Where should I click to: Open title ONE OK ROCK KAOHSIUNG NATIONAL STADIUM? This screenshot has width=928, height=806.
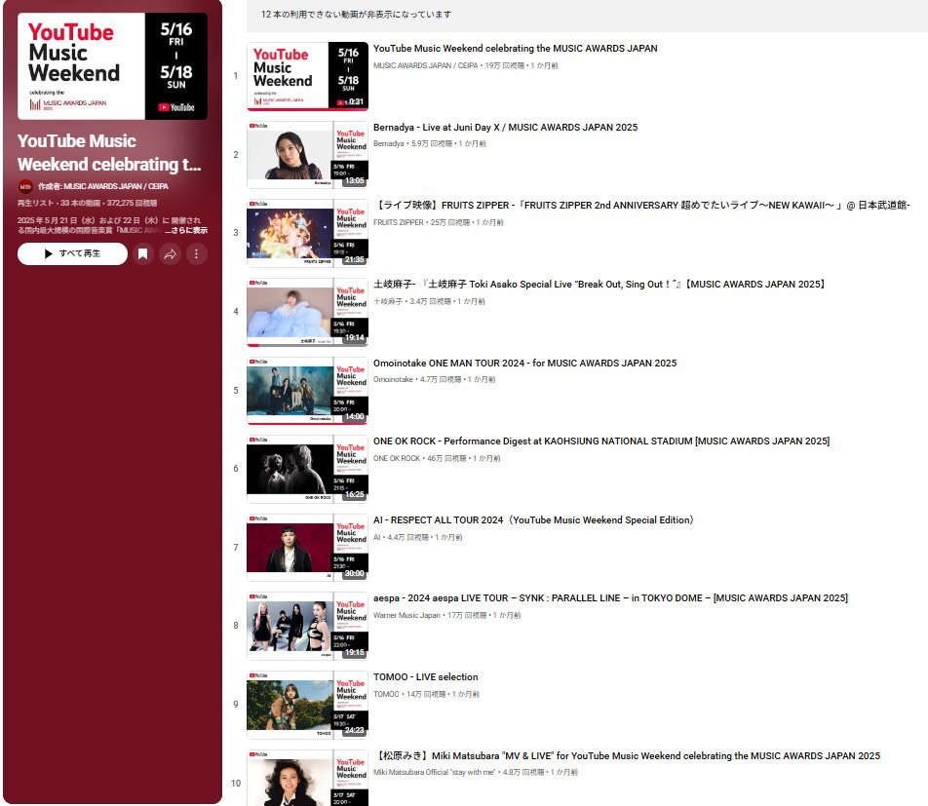[601, 441]
